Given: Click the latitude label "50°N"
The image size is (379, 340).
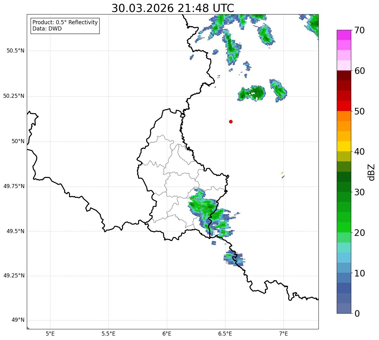Looking at the screenshot, I should tap(18, 141).
